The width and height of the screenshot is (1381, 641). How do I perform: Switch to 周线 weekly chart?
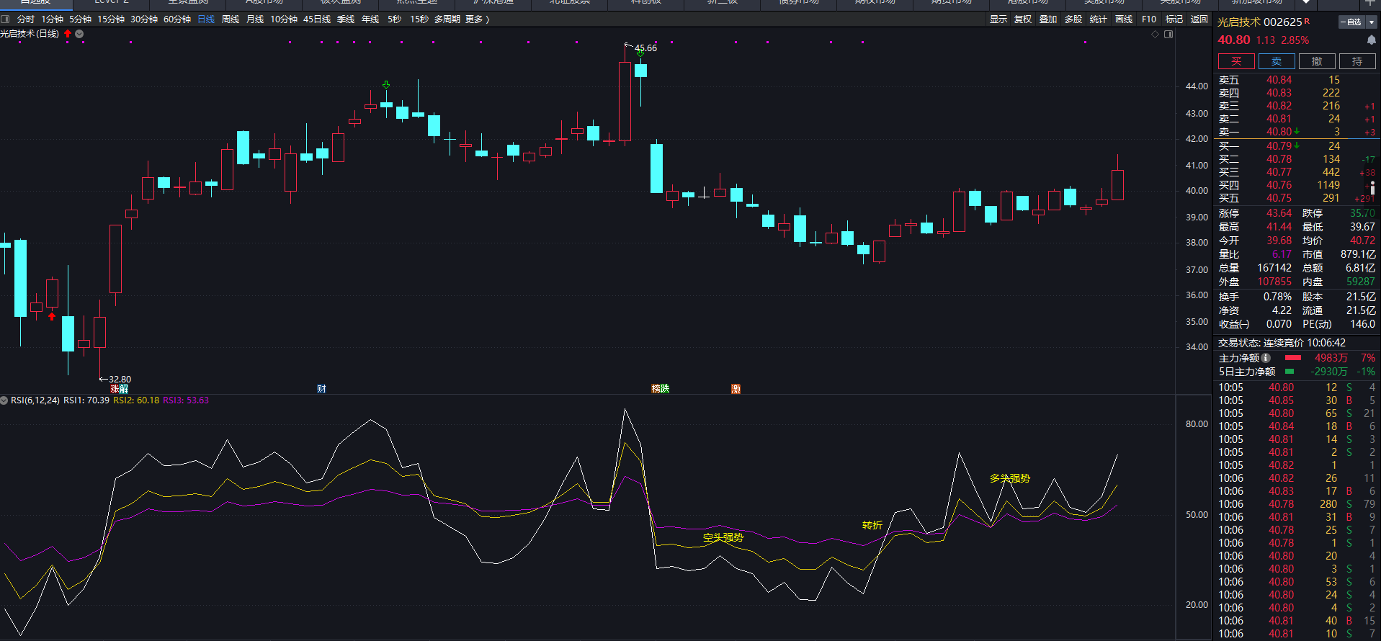231,19
